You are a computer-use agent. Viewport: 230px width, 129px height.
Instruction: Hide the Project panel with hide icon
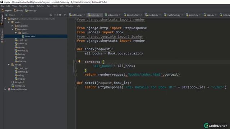click(65, 15)
